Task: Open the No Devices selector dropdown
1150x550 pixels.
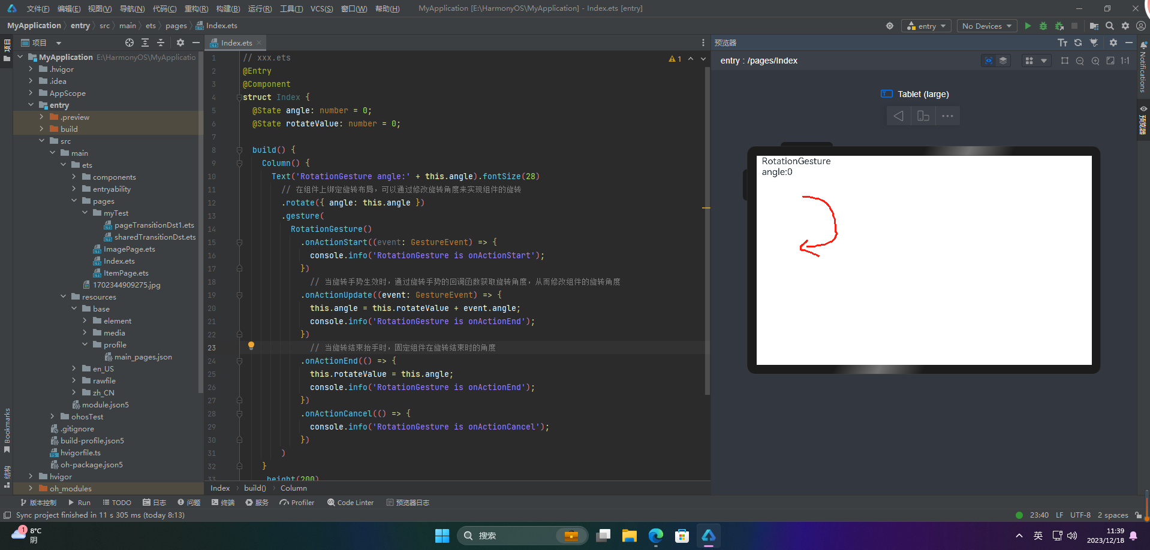Action: tap(986, 26)
